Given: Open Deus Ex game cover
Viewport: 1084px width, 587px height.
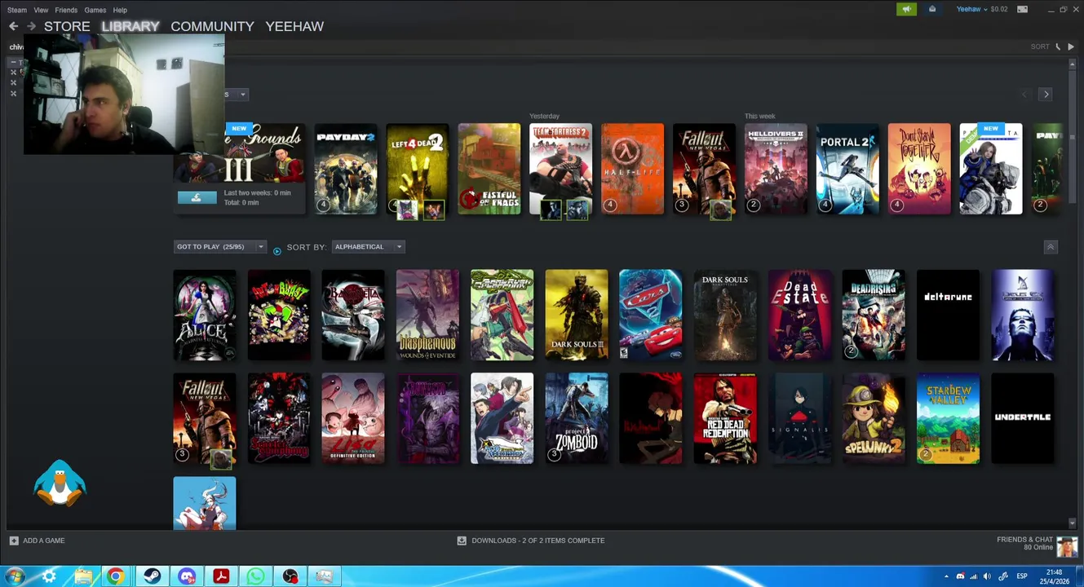Looking at the screenshot, I should click(x=1023, y=315).
